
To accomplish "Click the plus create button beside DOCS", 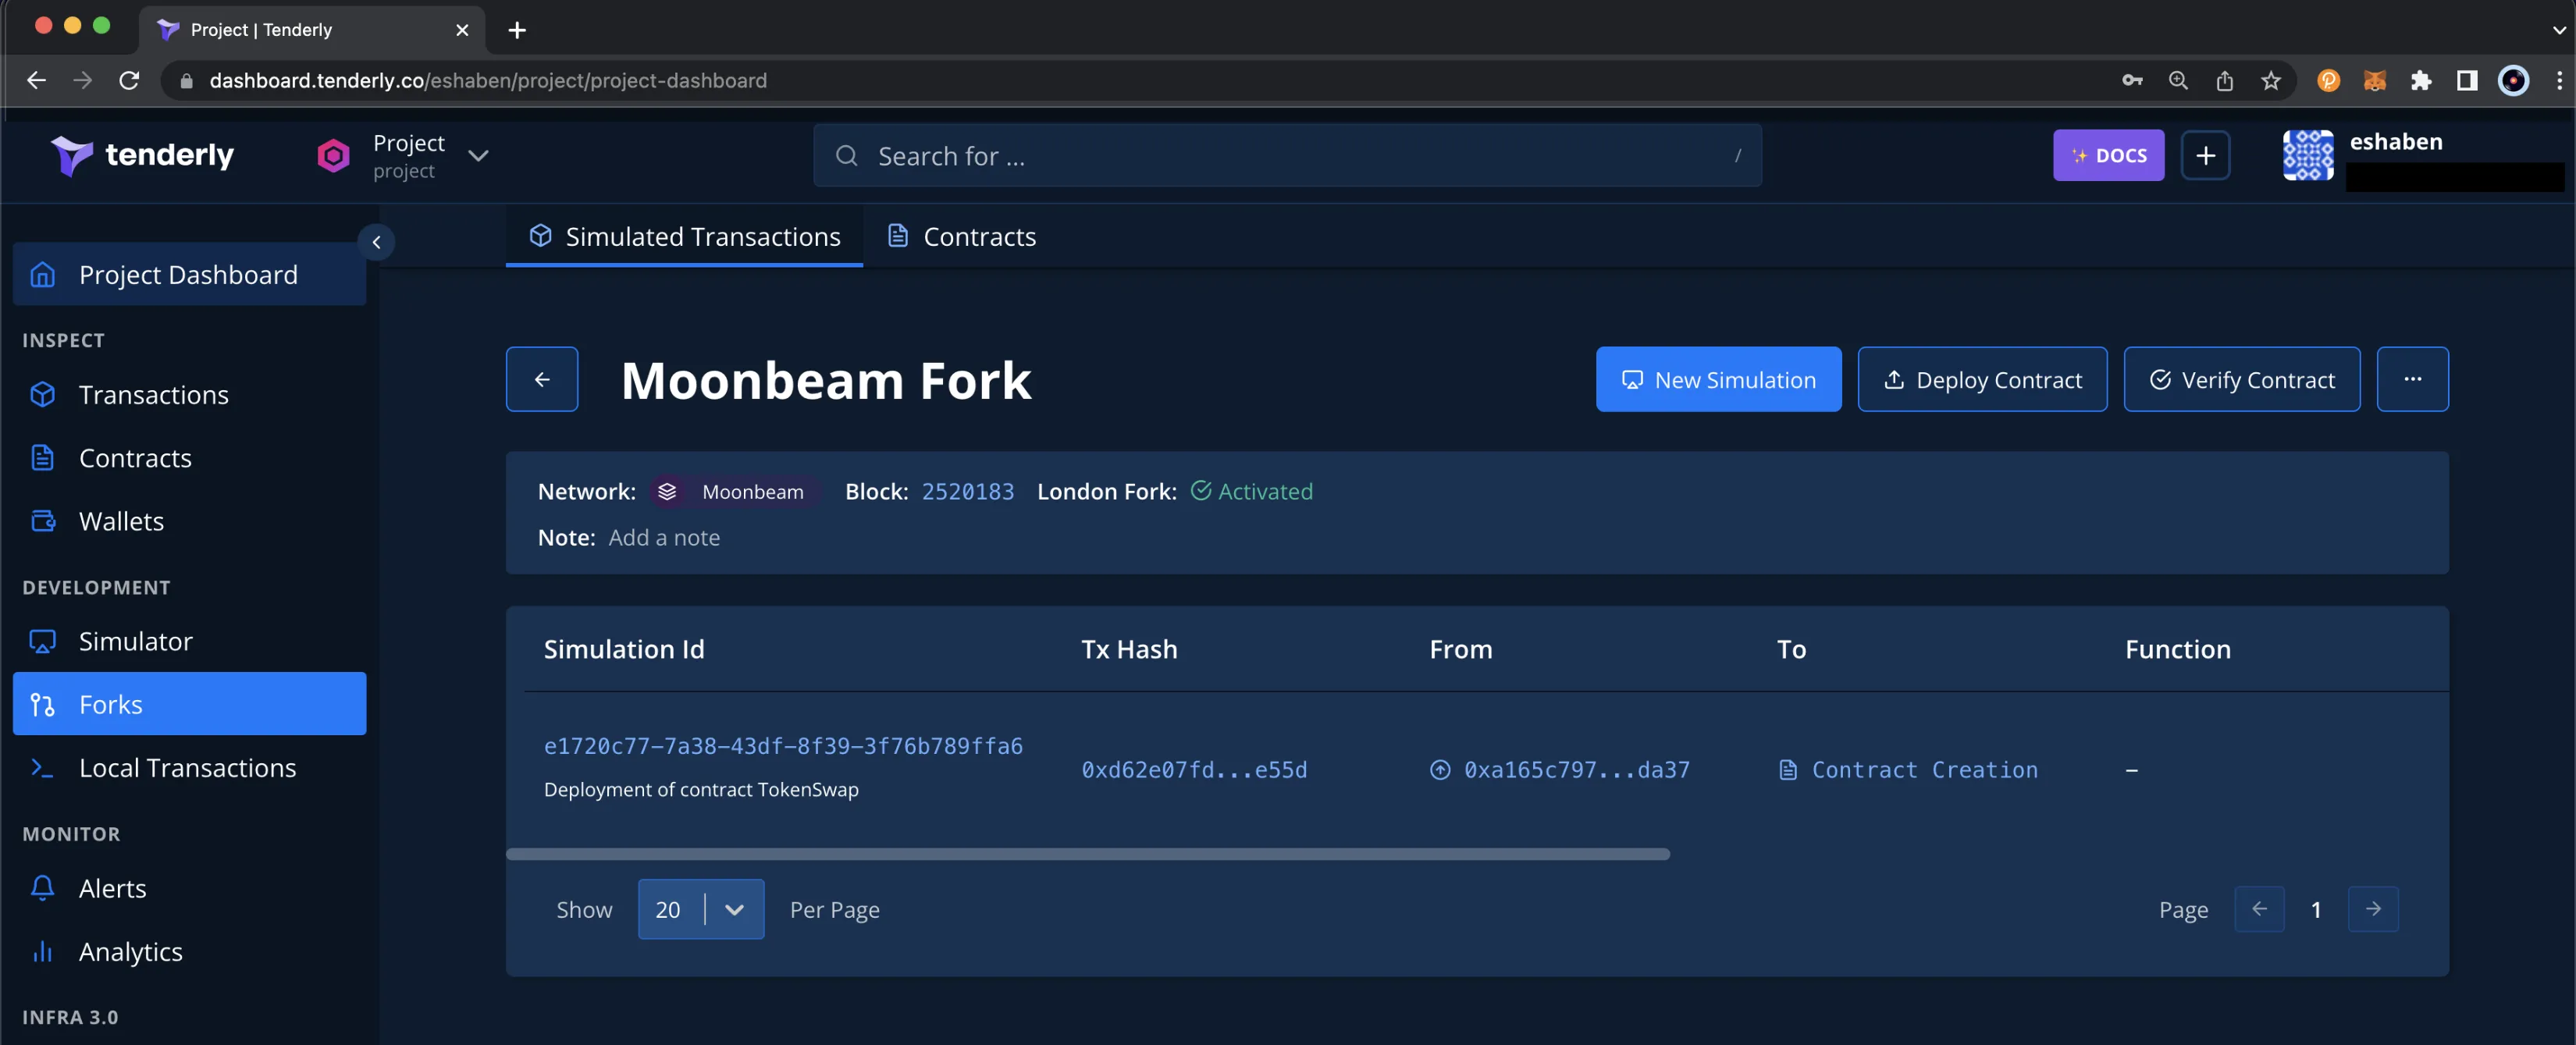I will pos(2205,155).
